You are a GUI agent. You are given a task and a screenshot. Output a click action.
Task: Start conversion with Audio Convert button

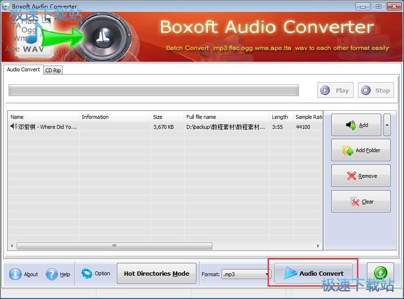(313, 273)
